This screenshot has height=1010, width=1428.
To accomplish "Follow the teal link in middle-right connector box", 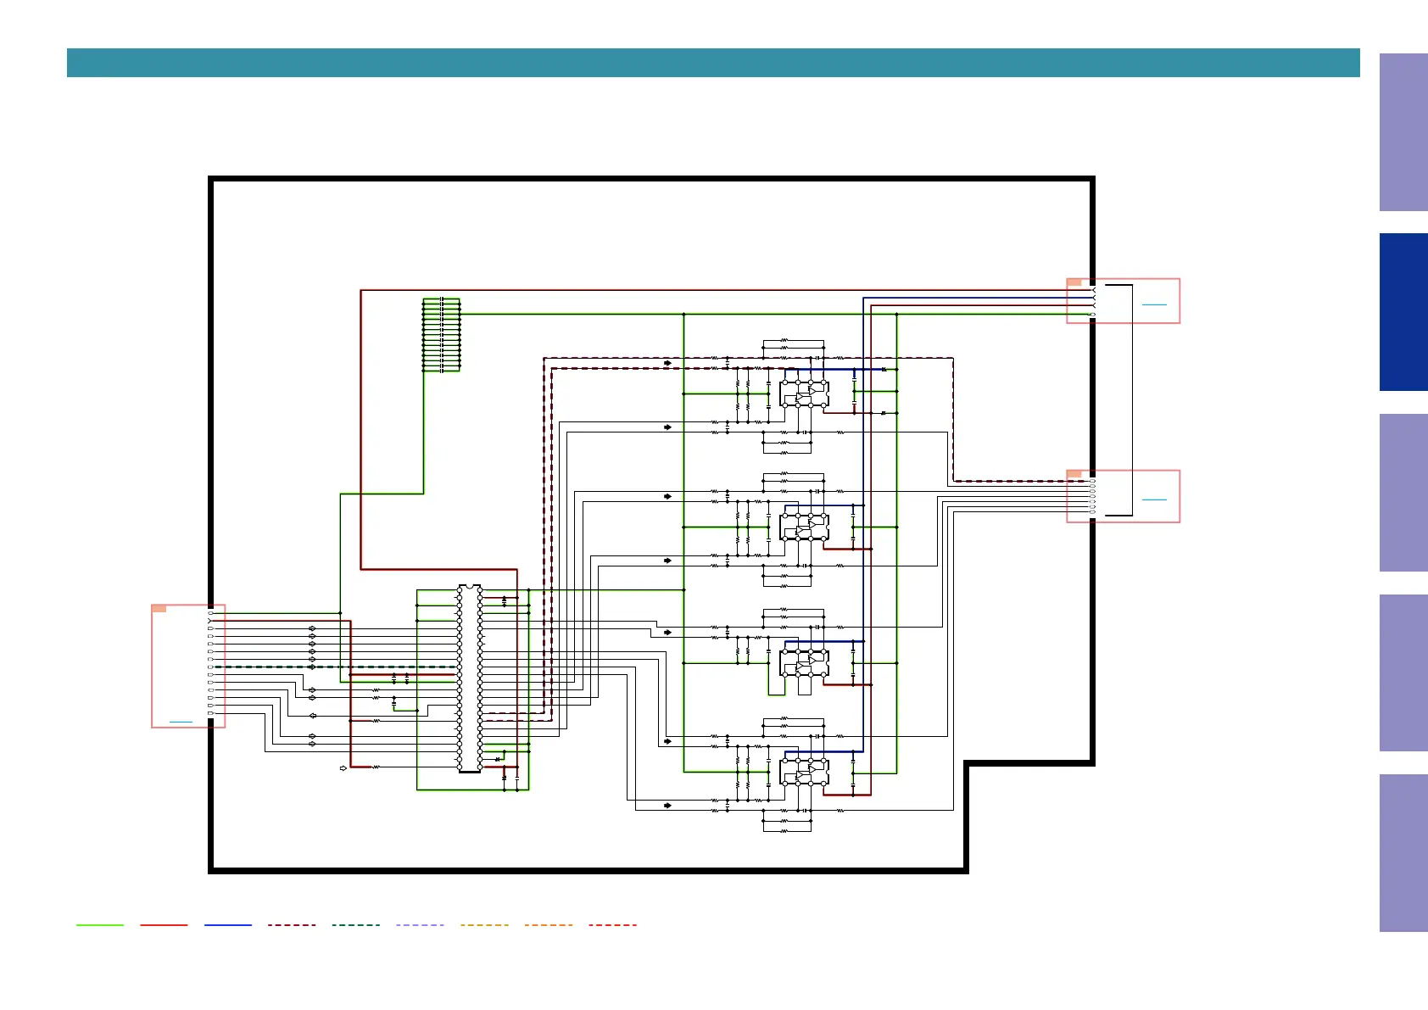I will pyautogui.click(x=1153, y=499).
